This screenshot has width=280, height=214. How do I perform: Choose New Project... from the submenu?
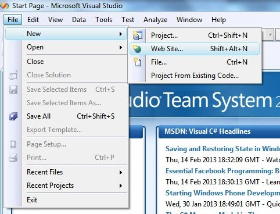(x=195, y=35)
